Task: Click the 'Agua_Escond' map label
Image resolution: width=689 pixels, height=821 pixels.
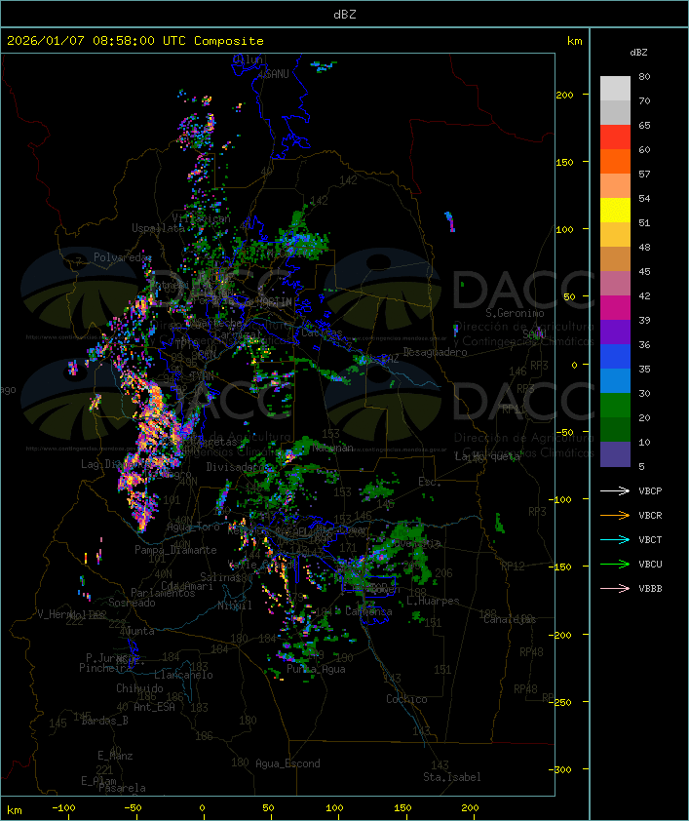Action: 287,763
